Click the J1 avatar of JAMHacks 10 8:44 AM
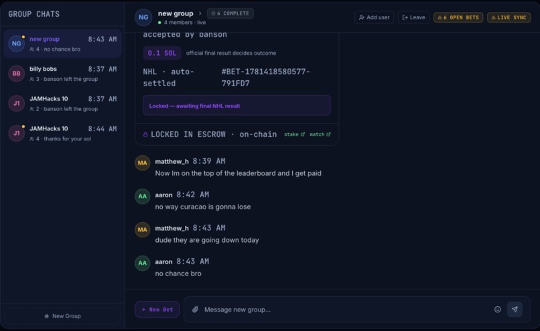Image resolution: width=540 pixels, height=331 pixels. (x=16, y=133)
